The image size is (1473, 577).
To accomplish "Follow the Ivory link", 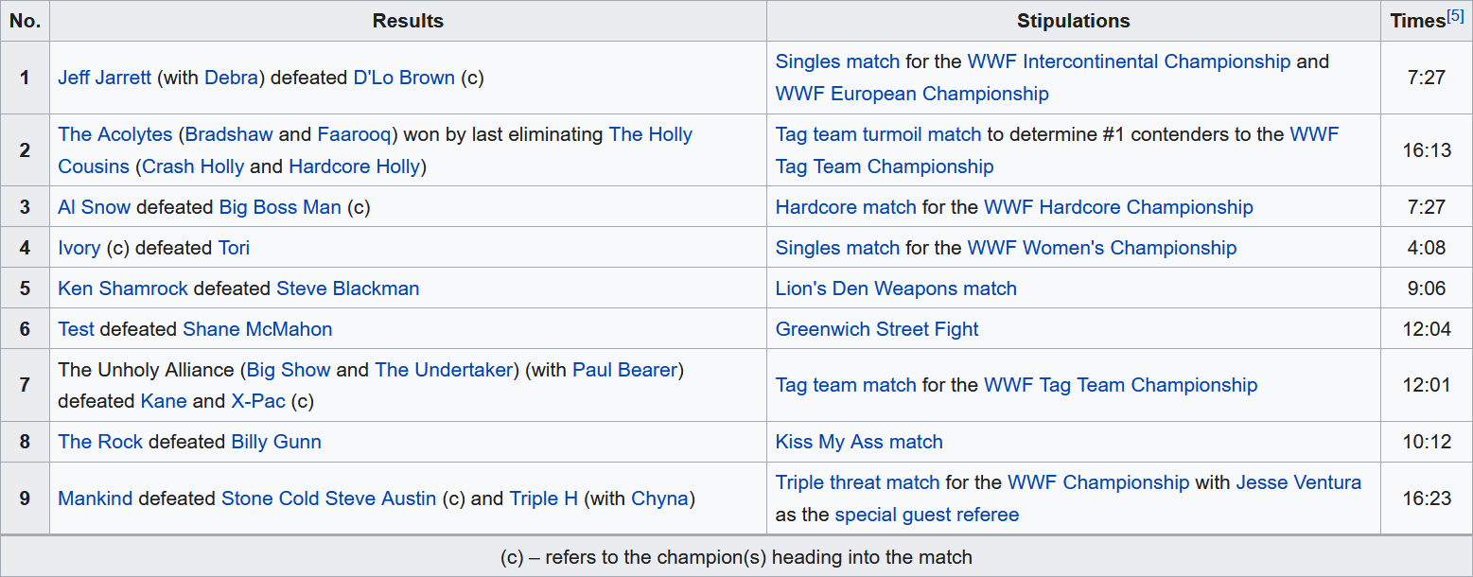I will (x=79, y=248).
